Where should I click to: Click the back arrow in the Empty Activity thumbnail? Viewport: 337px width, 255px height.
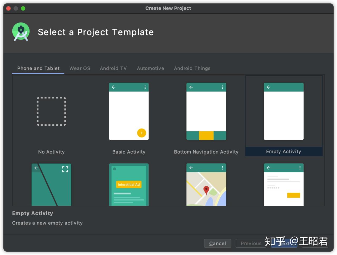(x=269, y=87)
